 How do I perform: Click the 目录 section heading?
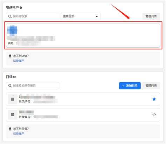[9, 77]
